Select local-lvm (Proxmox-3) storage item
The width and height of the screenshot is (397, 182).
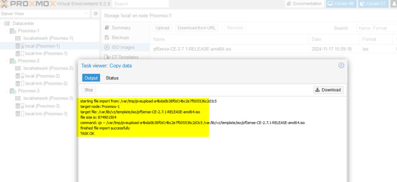point(47,114)
